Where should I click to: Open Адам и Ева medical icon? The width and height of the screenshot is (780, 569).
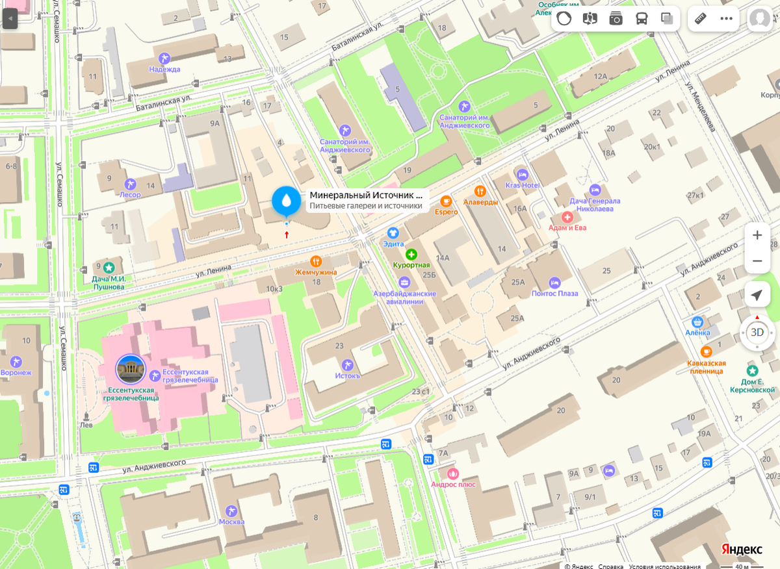(x=567, y=216)
